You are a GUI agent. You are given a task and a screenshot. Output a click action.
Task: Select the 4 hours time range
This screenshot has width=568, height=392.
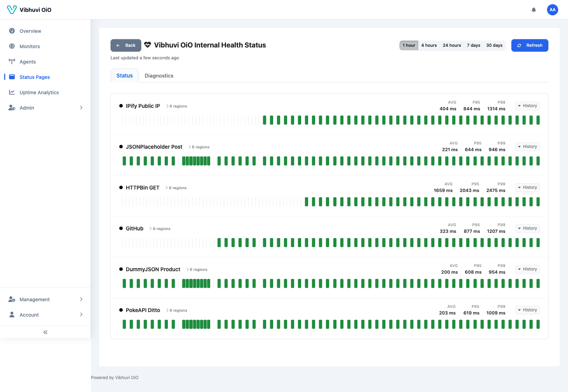429,45
